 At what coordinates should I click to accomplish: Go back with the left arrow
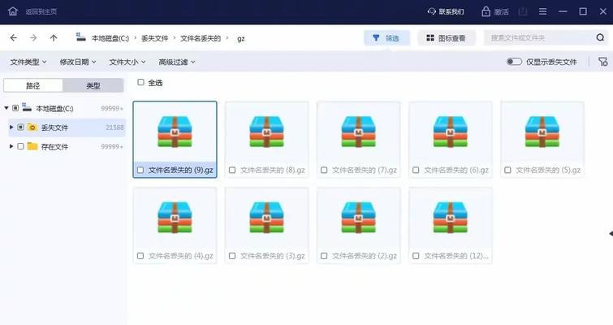(x=14, y=38)
